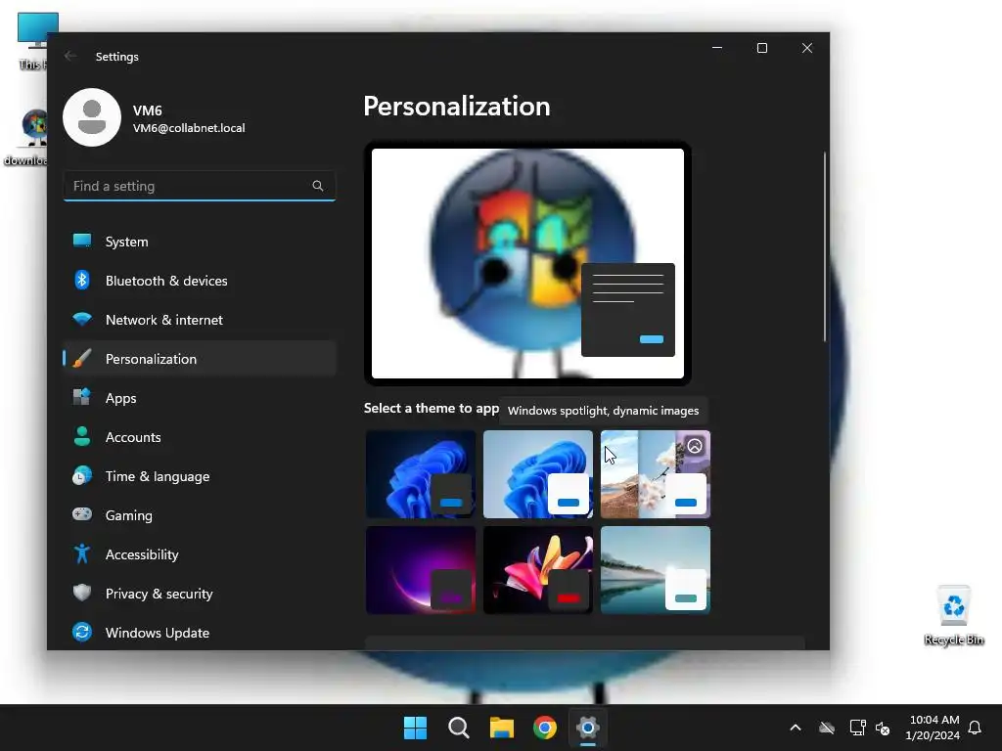Go to System settings
The height and width of the screenshot is (751, 1002).
[200, 242]
